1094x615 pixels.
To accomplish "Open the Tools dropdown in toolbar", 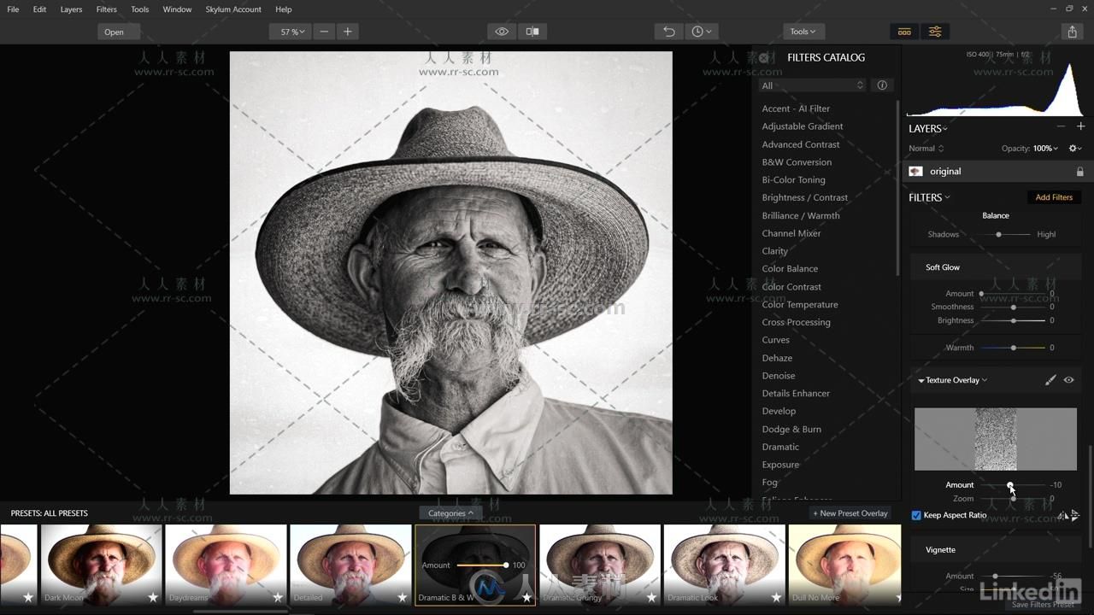I will tap(803, 32).
